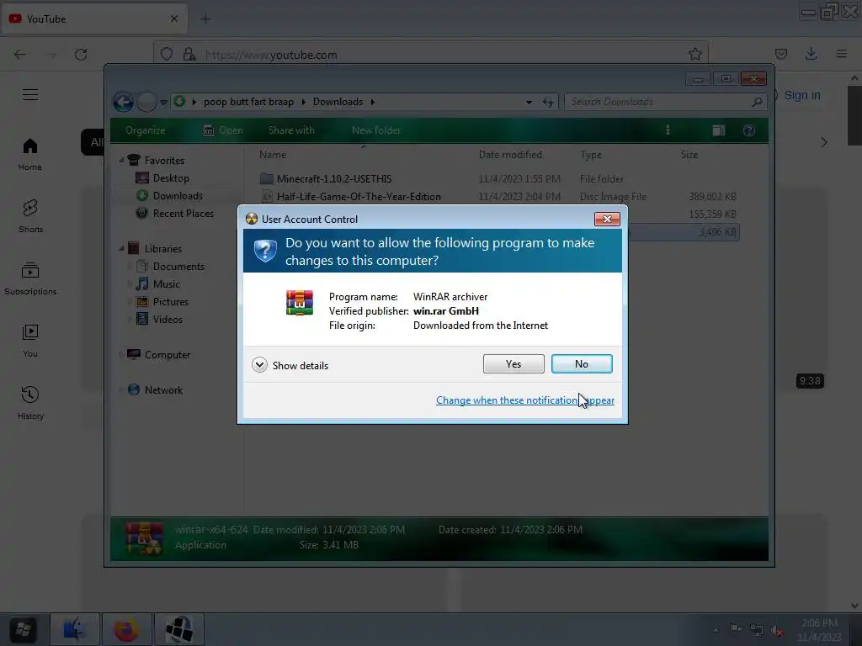This screenshot has height=646, width=862.
Task: Expand Show details chevron in UAC dialog
Action: [x=259, y=365]
